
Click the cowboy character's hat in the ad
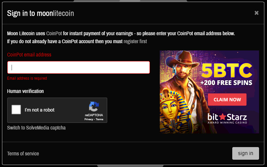tap(182, 59)
